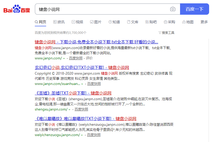Image resolution: width=213 pixels, height=142 pixels.
Task: Open 百度快照 for www.janpn.com/ result
Action: 76,58
